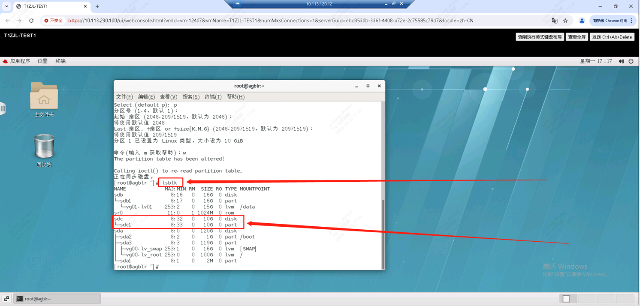This screenshot has height=306, width=640.
Task: Click the show-windows icon in bottom-left corner
Action: click(x=6, y=299)
